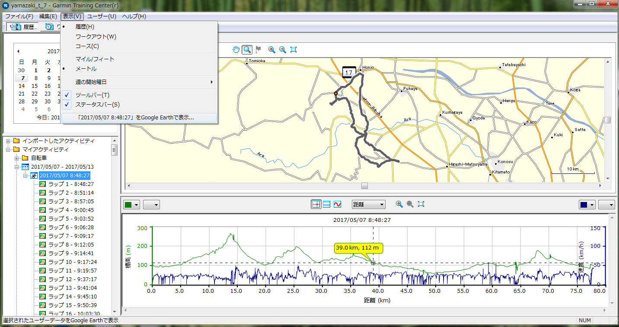Click the マイアクティビティ folder icon
The width and height of the screenshot is (619, 327).
point(17,150)
